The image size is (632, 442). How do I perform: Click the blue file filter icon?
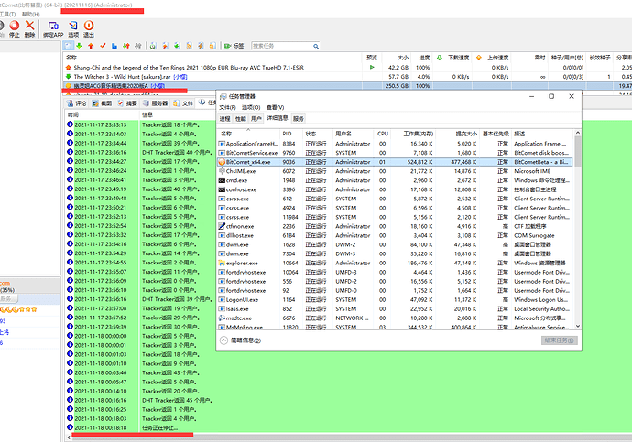coord(114,46)
